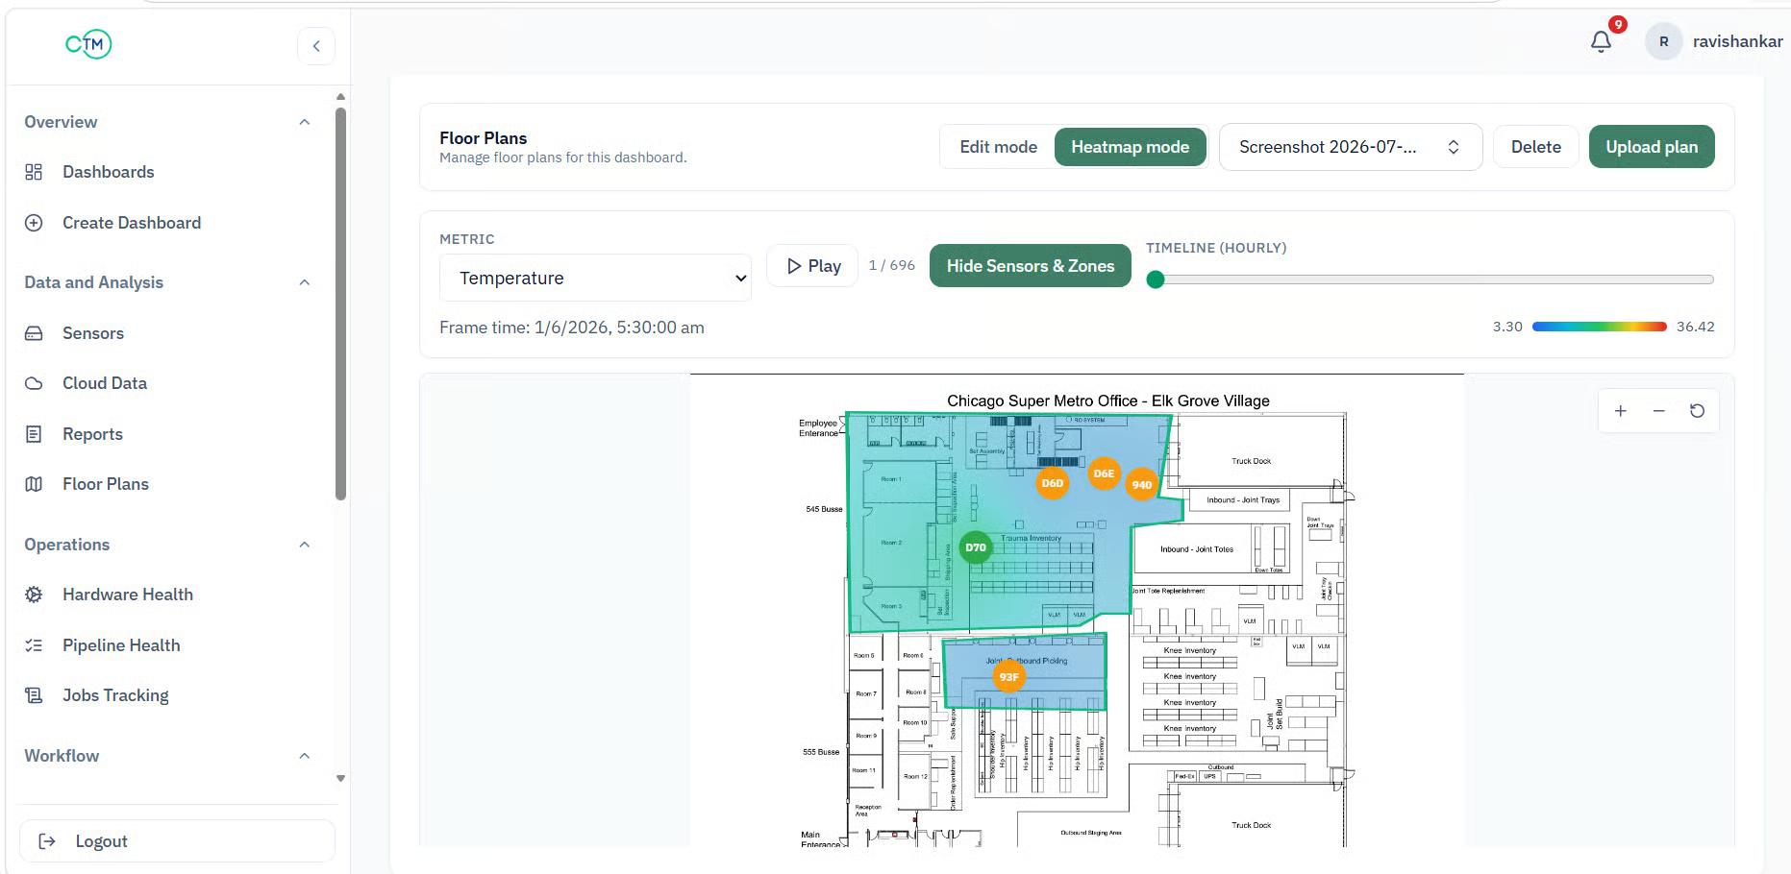Screen dimensions: 1791x874
Task: Open the notifications bell
Action: [1601, 41]
